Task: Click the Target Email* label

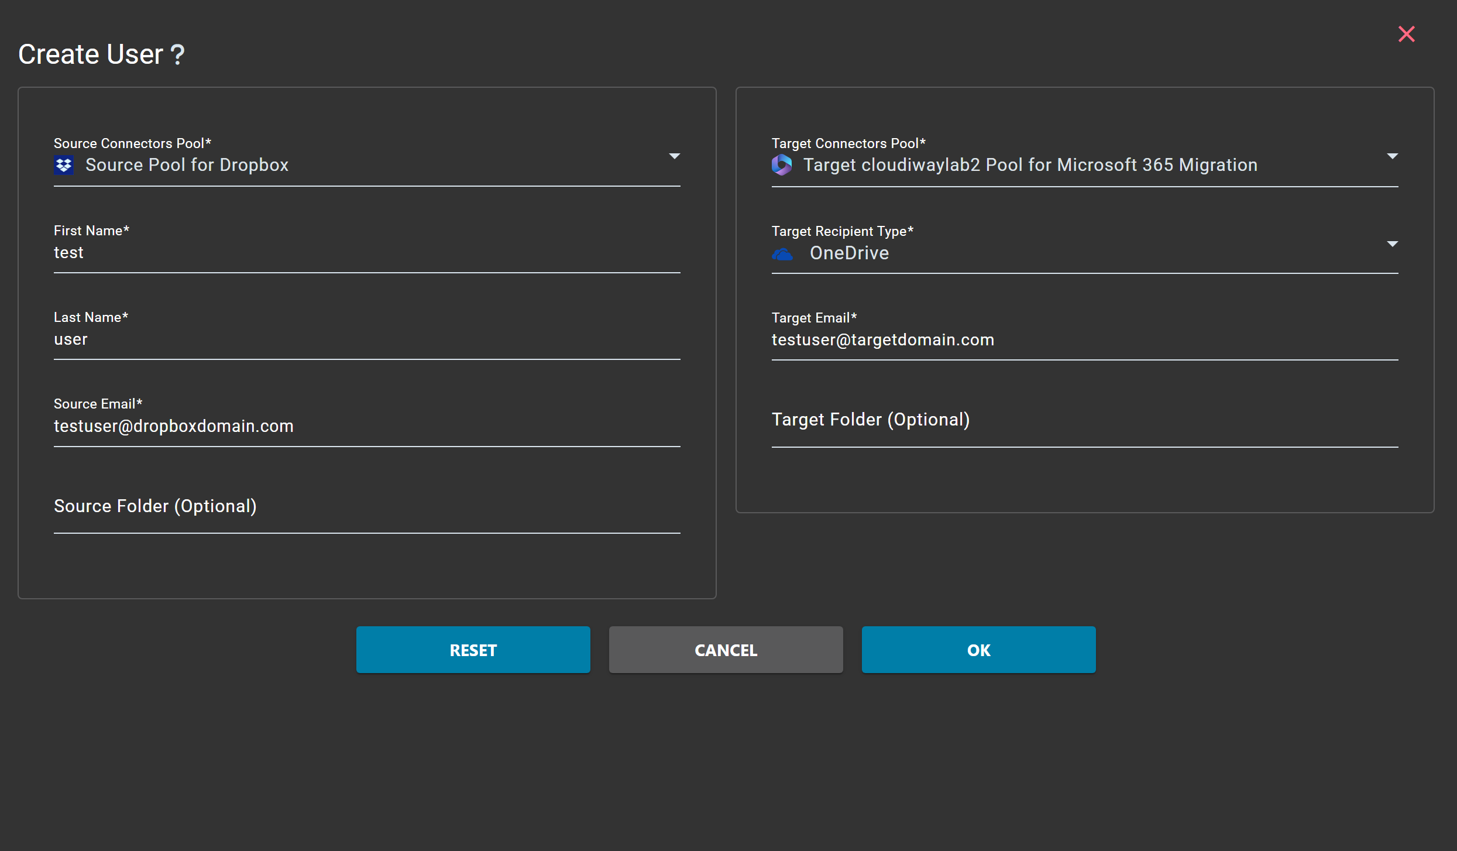Action: pos(814,318)
